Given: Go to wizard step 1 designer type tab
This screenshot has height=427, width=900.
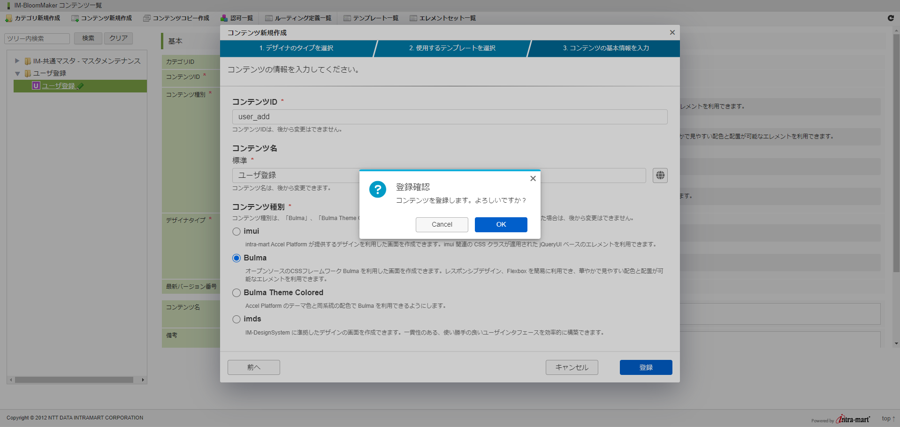Looking at the screenshot, I should coord(296,48).
